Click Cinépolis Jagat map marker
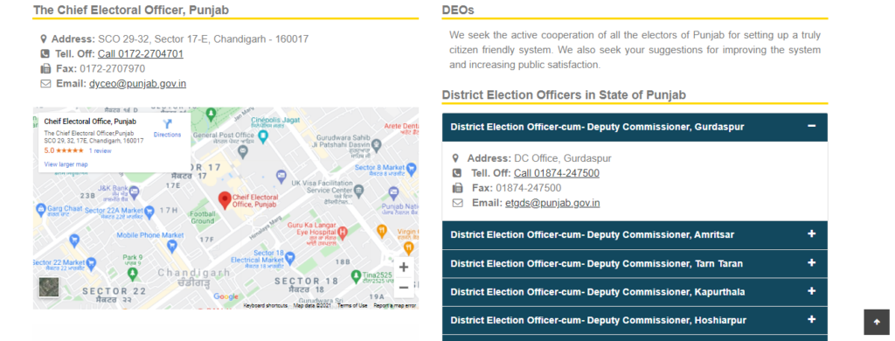895x341 pixels. tap(263, 136)
